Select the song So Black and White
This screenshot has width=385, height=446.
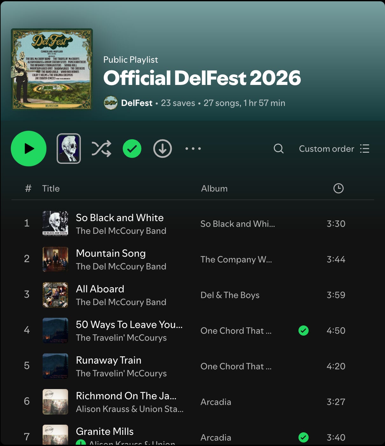click(120, 218)
